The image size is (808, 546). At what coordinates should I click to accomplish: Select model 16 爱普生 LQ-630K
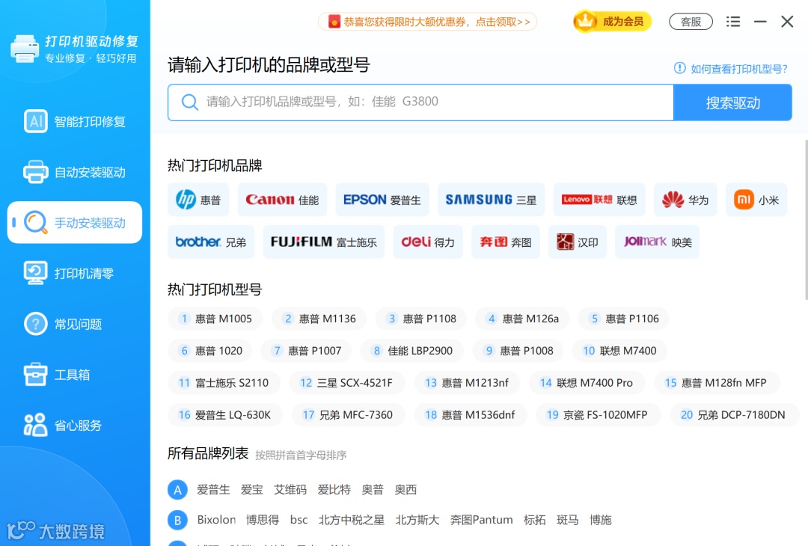click(x=225, y=414)
